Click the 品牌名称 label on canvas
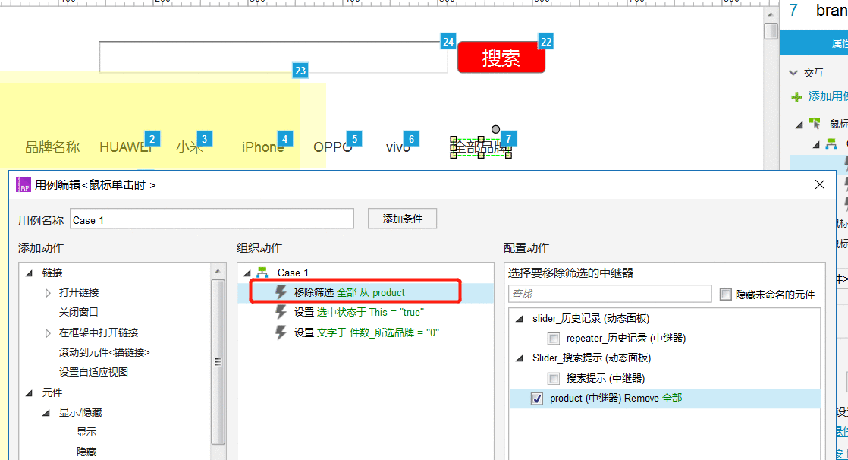848x460 pixels. point(52,147)
